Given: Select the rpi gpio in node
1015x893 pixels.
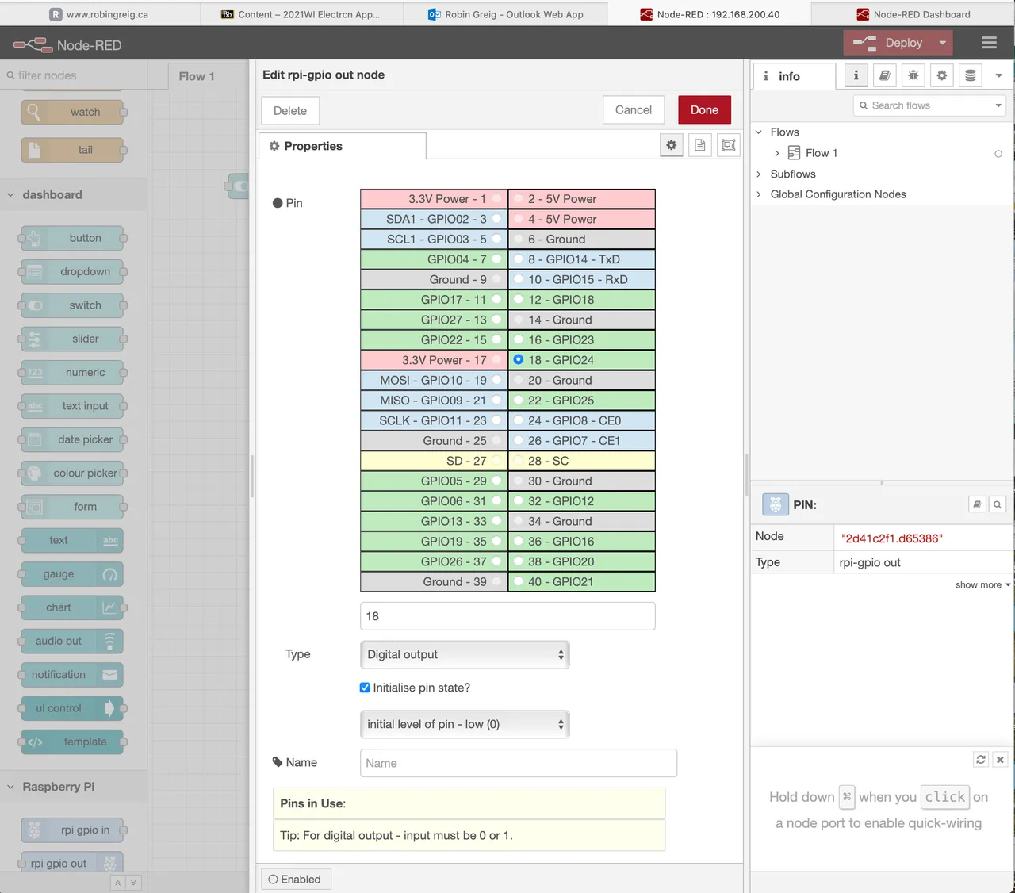Looking at the screenshot, I should tap(72, 830).
